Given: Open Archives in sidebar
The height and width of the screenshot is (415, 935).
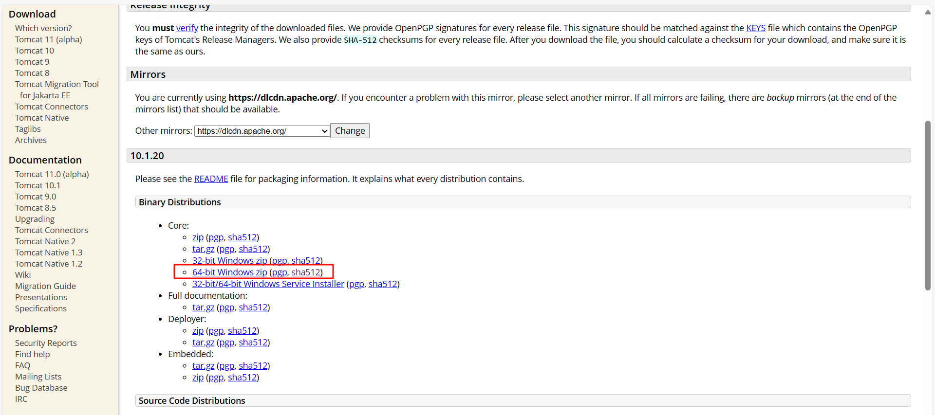Looking at the screenshot, I should tap(31, 140).
